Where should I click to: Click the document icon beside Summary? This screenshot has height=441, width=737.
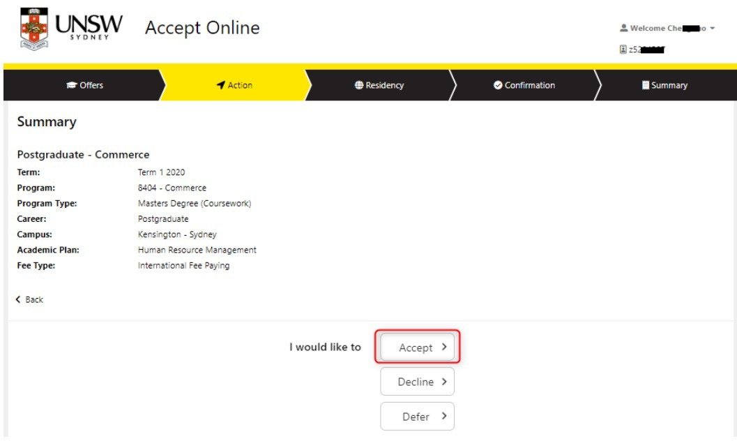pos(646,85)
